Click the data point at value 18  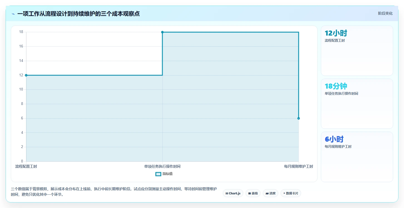(162, 32)
